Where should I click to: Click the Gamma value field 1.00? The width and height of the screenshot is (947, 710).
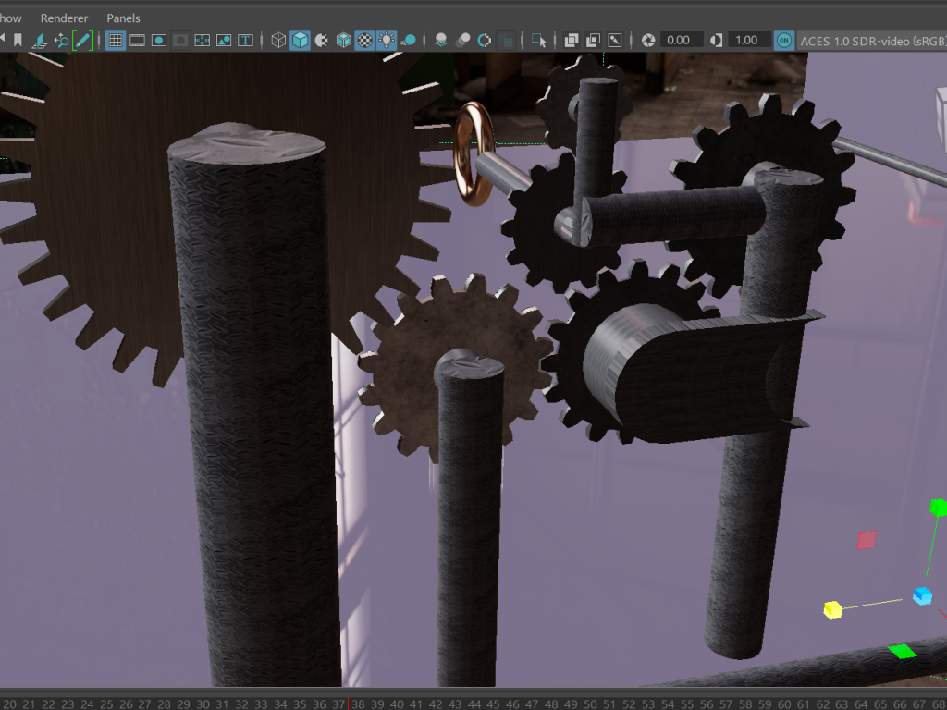(749, 40)
